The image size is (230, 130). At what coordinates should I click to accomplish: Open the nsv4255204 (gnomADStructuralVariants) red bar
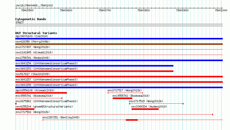click(x=25, y=109)
